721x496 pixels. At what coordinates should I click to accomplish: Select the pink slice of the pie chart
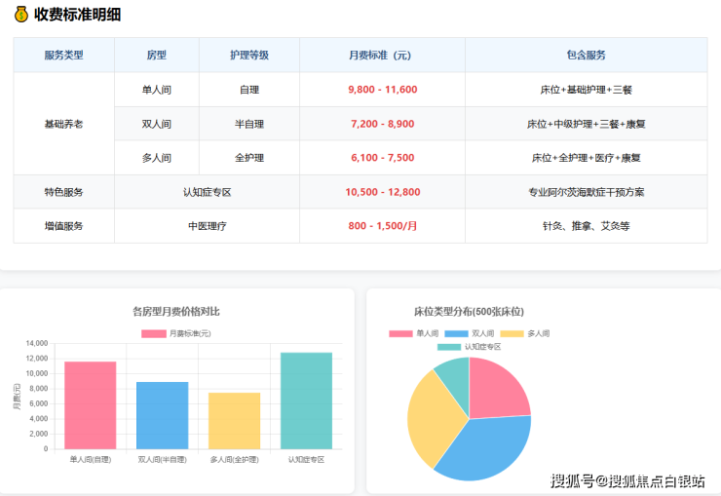pyautogui.click(x=499, y=387)
